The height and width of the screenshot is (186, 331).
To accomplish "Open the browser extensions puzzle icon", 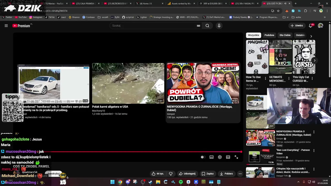I will (306, 11).
